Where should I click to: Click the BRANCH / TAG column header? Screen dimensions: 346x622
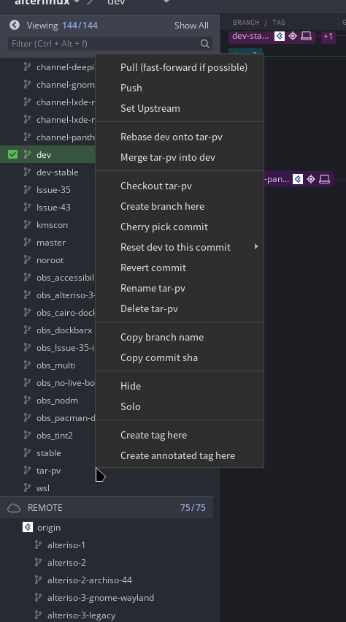coord(259,22)
